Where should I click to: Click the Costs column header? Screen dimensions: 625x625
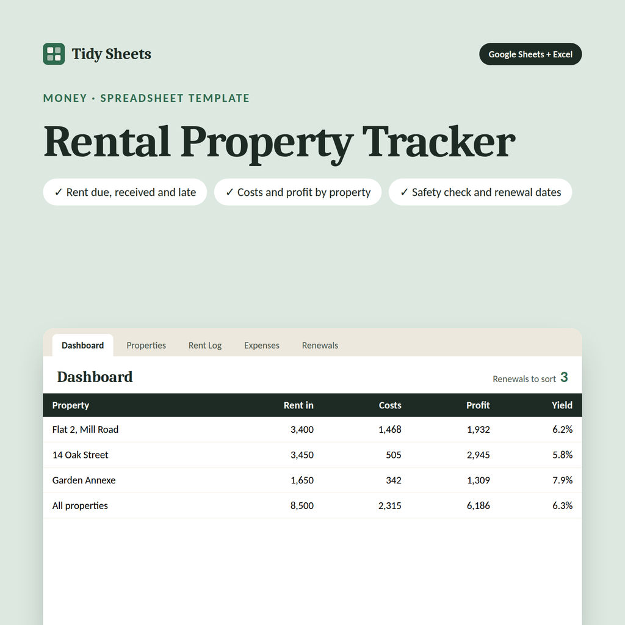pos(390,405)
